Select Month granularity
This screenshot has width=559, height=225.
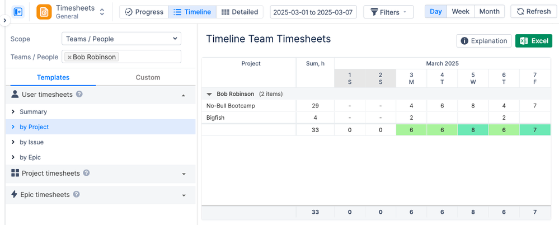(489, 11)
